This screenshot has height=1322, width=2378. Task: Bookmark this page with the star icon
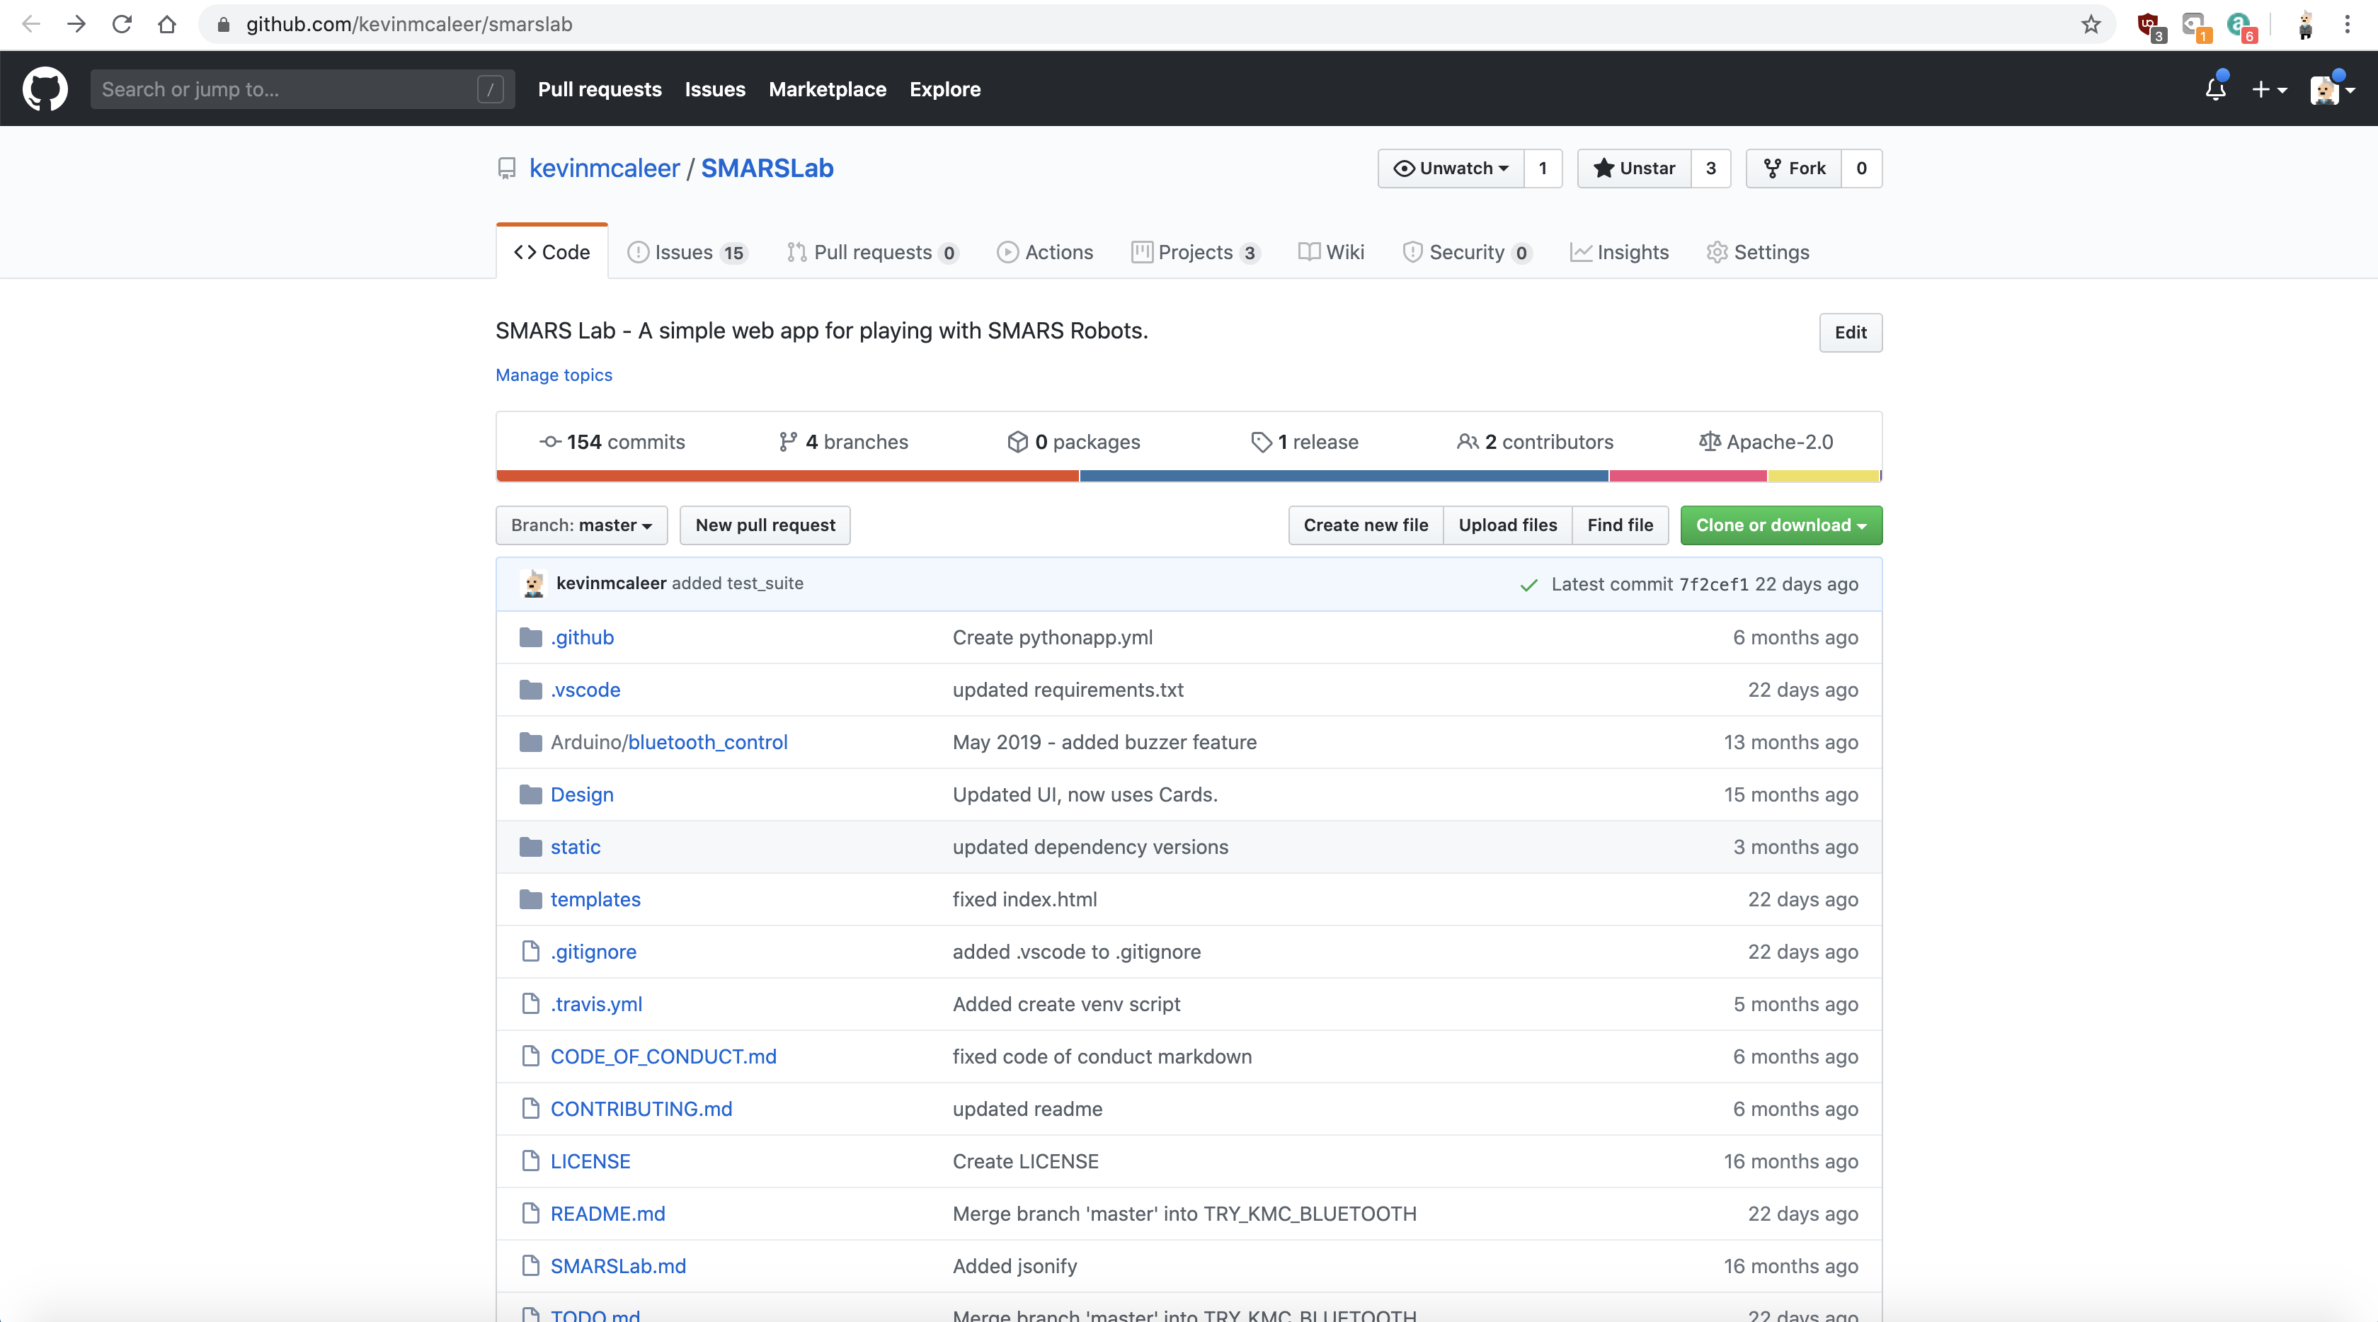click(x=2091, y=24)
